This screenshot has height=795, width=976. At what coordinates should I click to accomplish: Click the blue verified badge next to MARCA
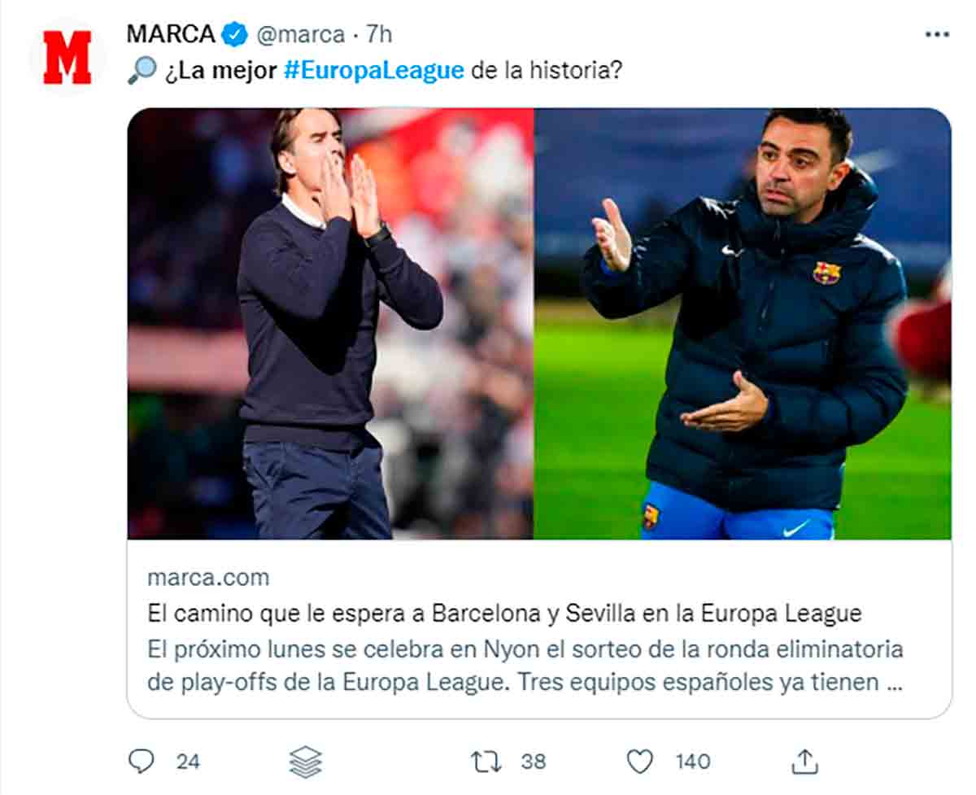click(236, 34)
